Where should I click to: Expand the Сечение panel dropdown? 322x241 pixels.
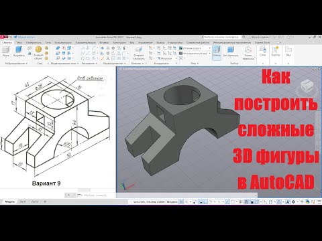pyautogui.click(x=137, y=64)
